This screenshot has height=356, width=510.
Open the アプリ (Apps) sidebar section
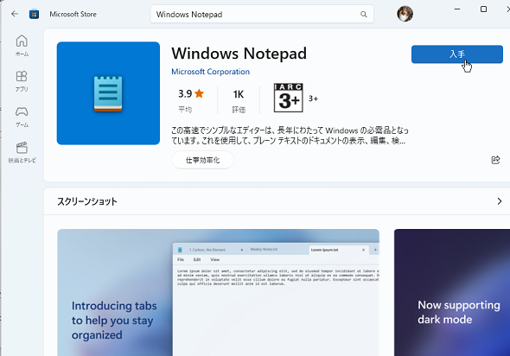click(x=22, y=81)
